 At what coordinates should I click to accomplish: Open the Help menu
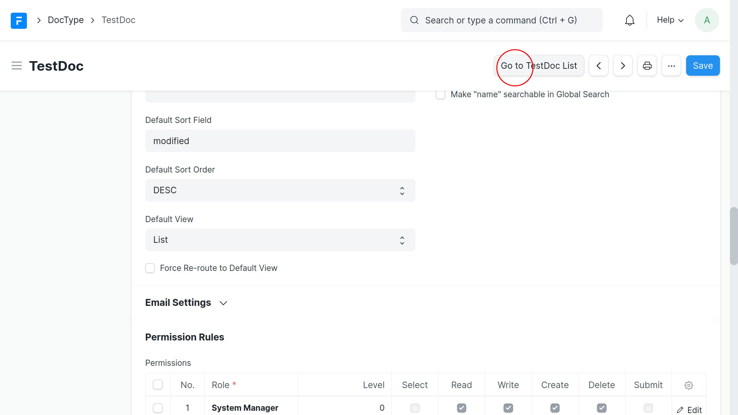click(x=670, y=20)
